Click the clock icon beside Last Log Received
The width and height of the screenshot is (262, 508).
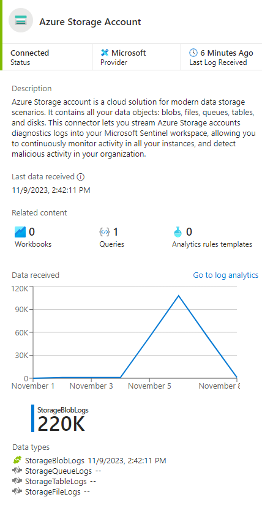point(193,53)
